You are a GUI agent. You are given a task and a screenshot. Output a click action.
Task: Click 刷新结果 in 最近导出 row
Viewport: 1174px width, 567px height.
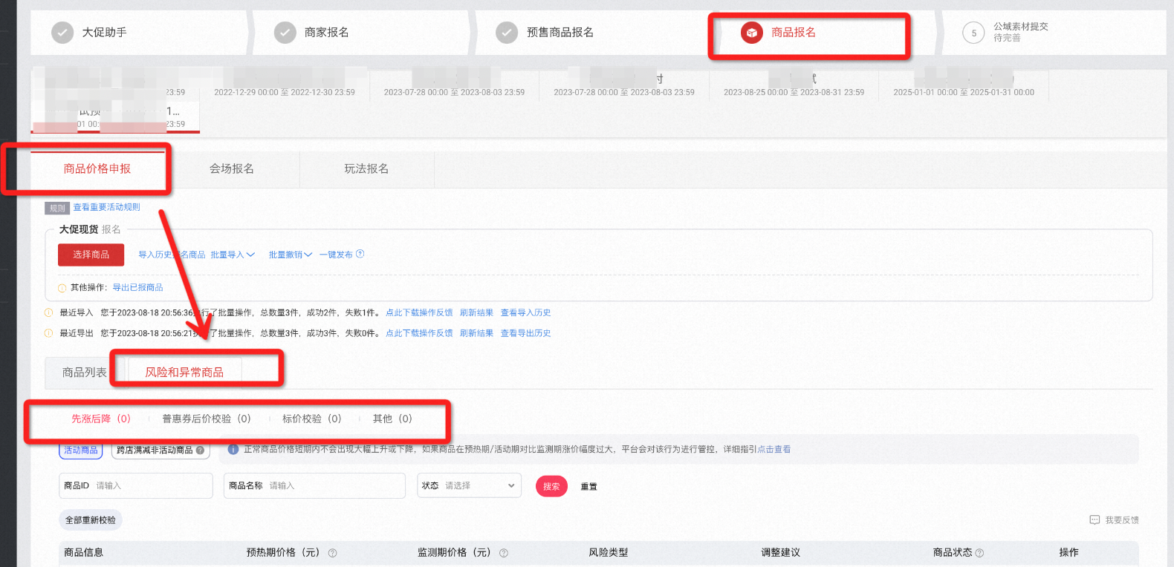[476, 333]
